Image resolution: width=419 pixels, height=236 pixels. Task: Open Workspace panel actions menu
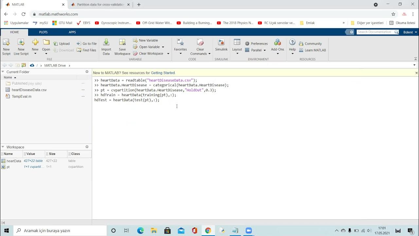pos(87,147)
